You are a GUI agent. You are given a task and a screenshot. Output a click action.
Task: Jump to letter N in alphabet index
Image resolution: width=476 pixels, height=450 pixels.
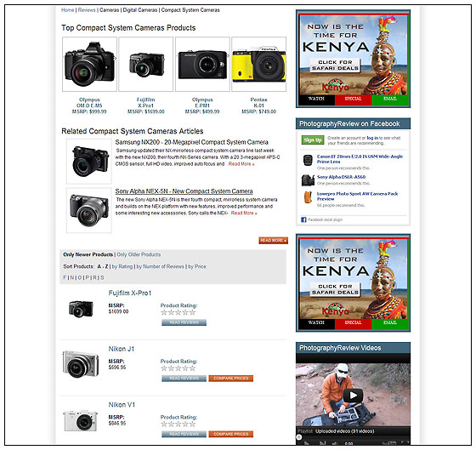72,277
